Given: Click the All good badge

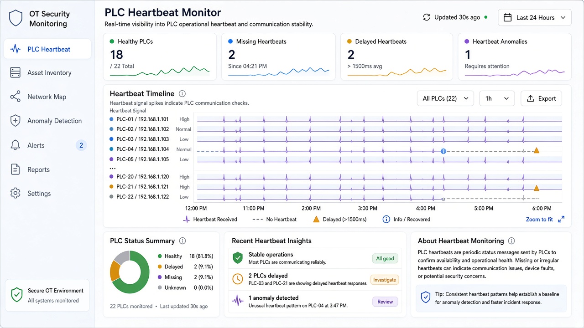Looking at the screenshot, I should tap(385, 258).
